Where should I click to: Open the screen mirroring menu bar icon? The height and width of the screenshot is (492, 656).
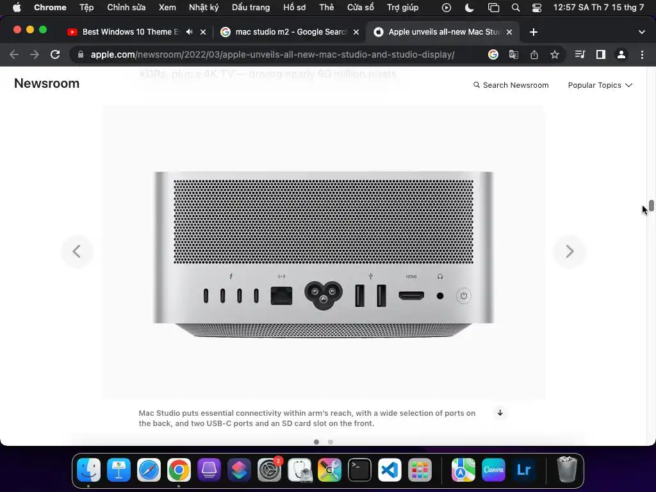coord(494,8)
